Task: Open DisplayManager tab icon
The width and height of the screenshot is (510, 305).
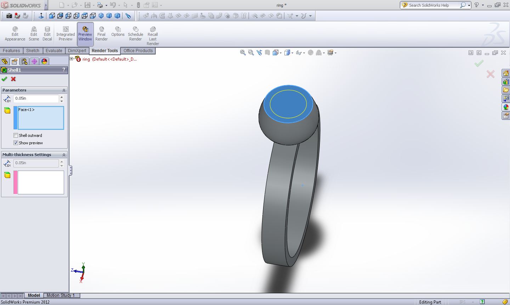Action: 44,61
